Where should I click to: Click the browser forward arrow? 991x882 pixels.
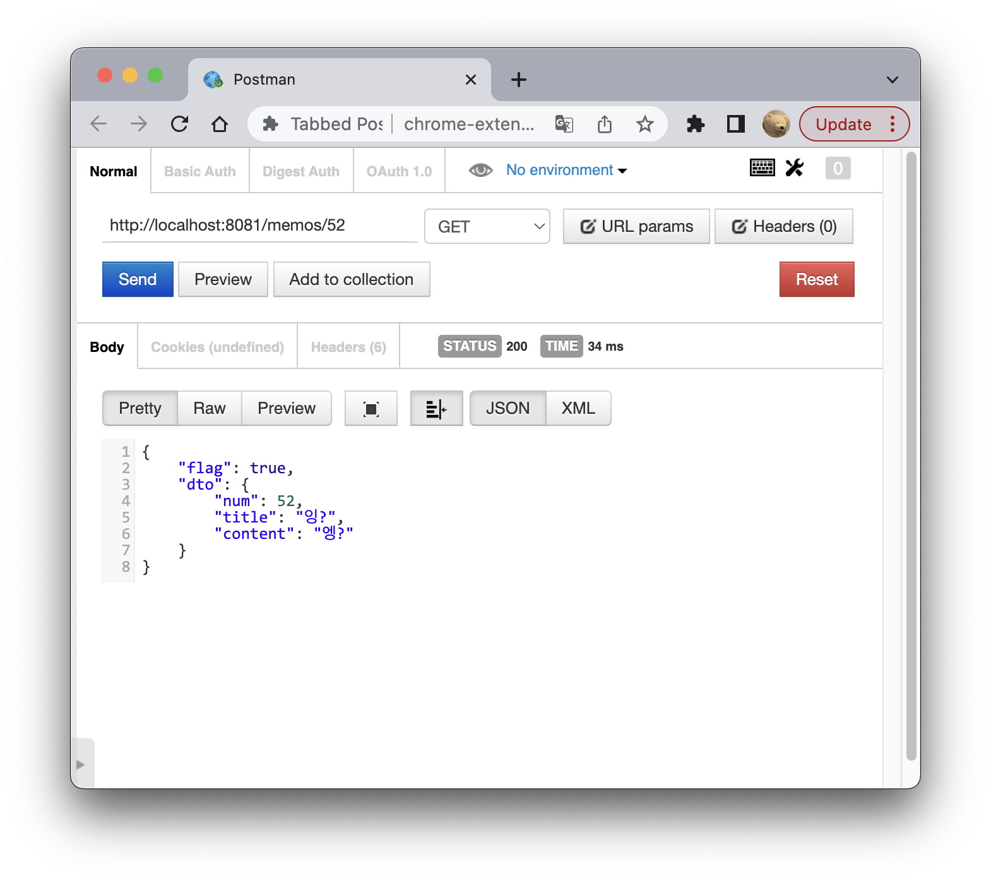139,124
